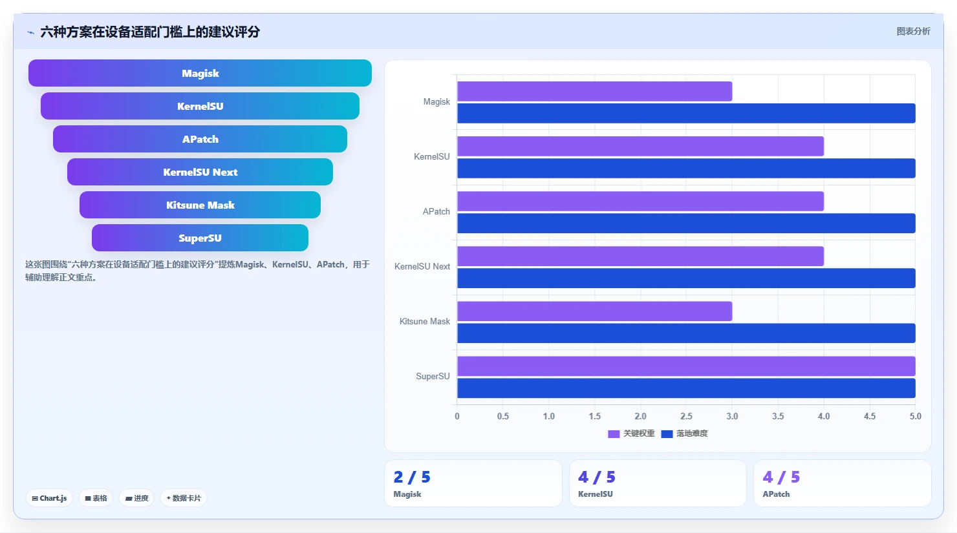957x533 pixels.
Task: Toggle the 关键权重 legend series
Action: (631, 434)
